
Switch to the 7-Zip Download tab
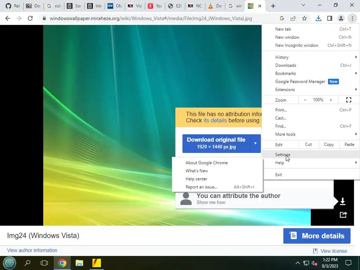pyautogui.click(x=33, y=6)
